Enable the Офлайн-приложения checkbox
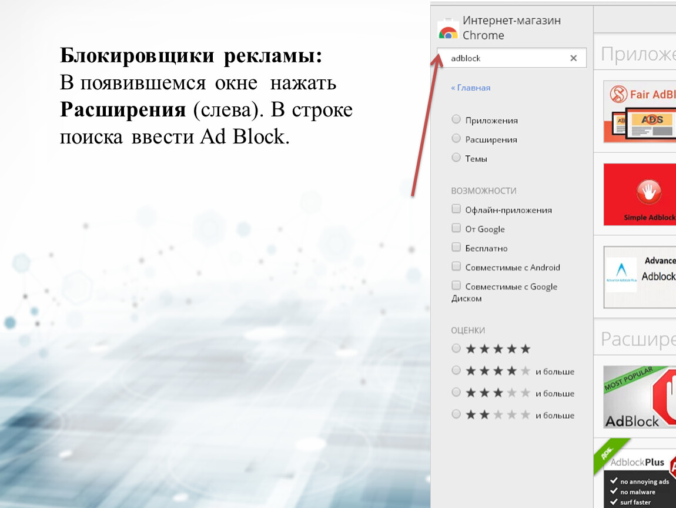Screen dimensions: 676x508 (x=456, y=209)
